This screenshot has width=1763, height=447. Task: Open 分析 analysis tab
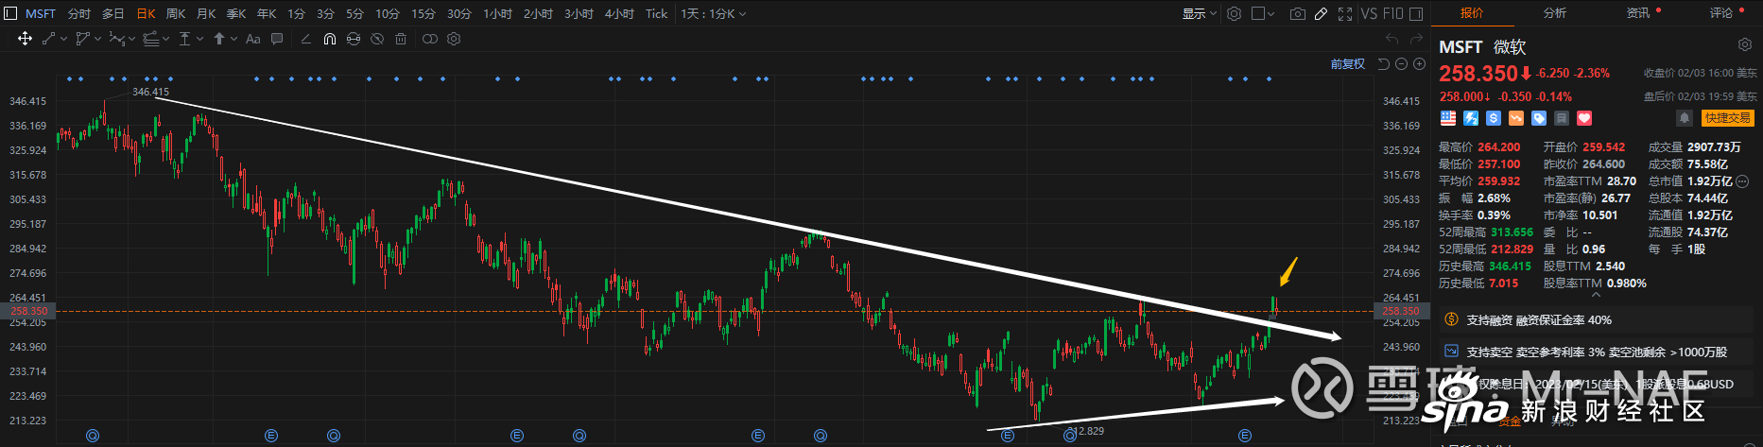pyautogui.click(x=1555, y=12)
